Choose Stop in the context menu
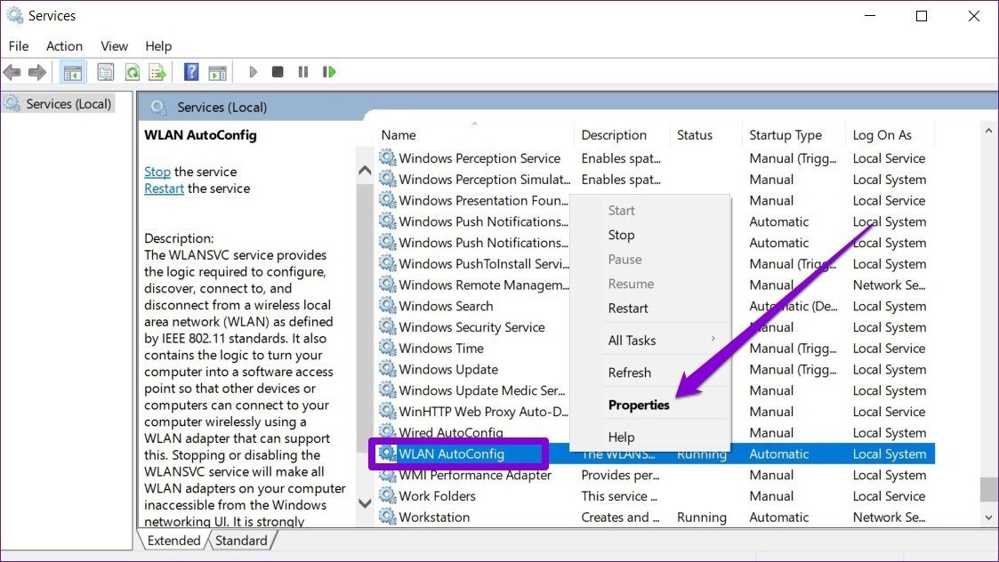The height and width of the screenshot is (562, 999). [621, 235]
